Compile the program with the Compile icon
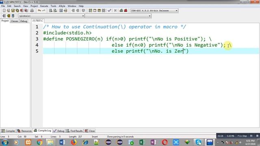This screenshot has width=260, height=146. pos(90,11)
